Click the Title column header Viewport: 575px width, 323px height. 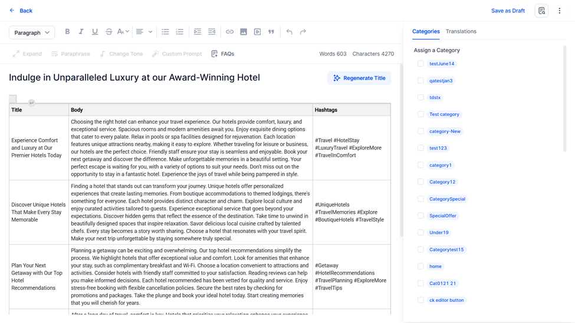[39, 110]
